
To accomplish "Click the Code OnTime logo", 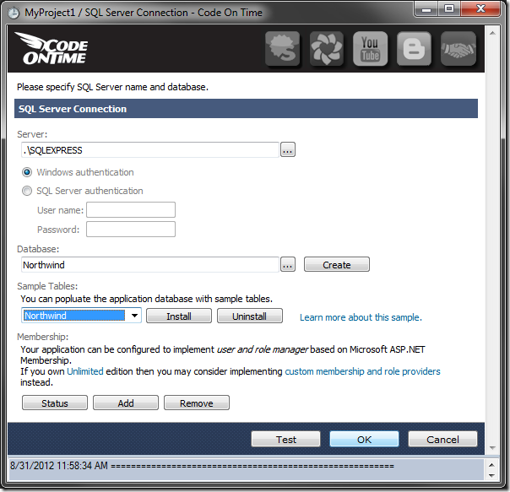I will (52, 48).
